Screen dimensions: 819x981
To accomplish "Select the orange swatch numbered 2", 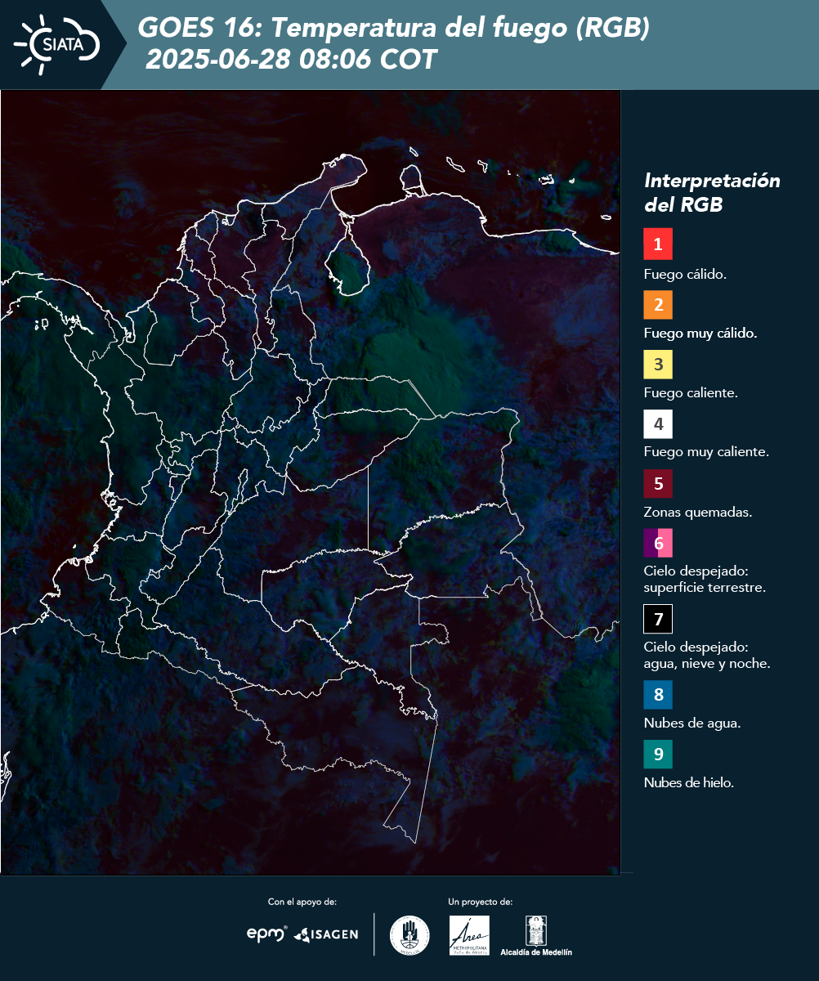I will 658,304.
